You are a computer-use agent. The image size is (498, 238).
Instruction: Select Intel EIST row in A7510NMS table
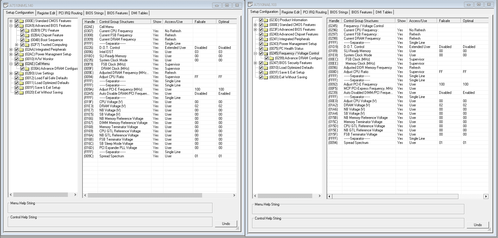[160, 52]
